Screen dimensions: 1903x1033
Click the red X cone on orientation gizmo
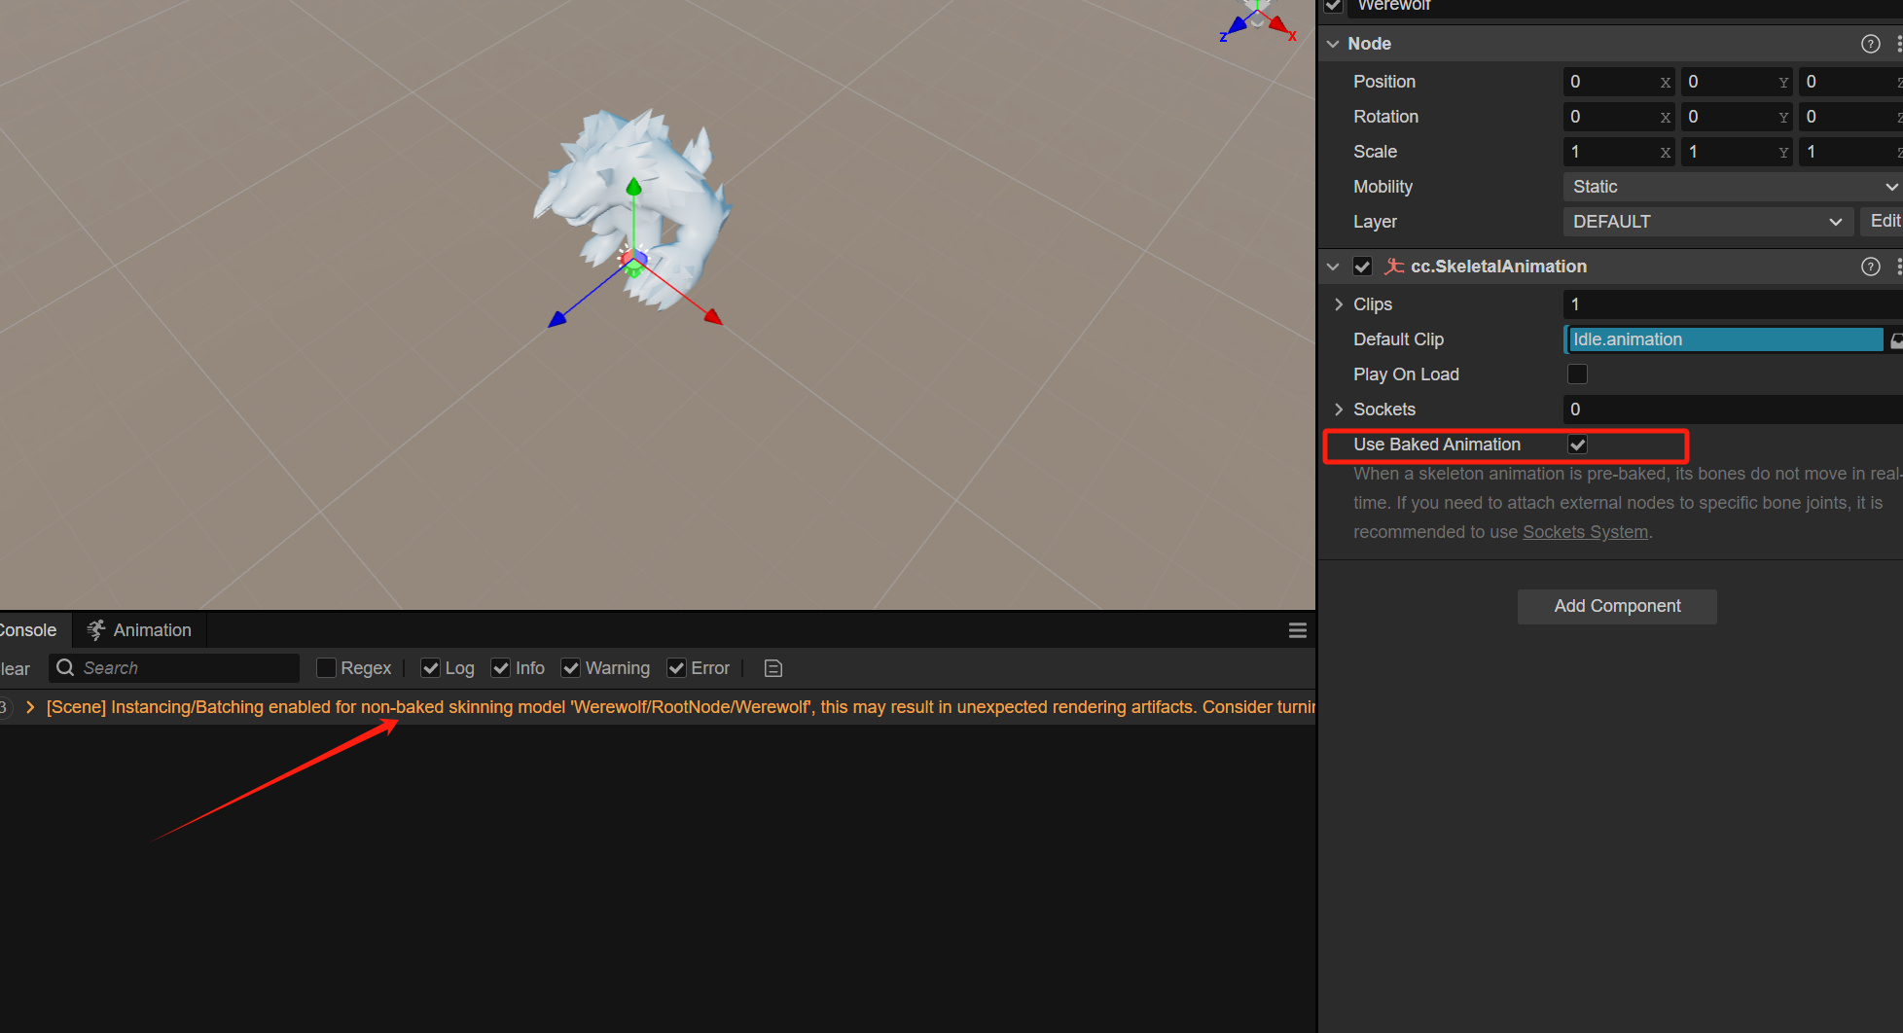[1279, 25]
